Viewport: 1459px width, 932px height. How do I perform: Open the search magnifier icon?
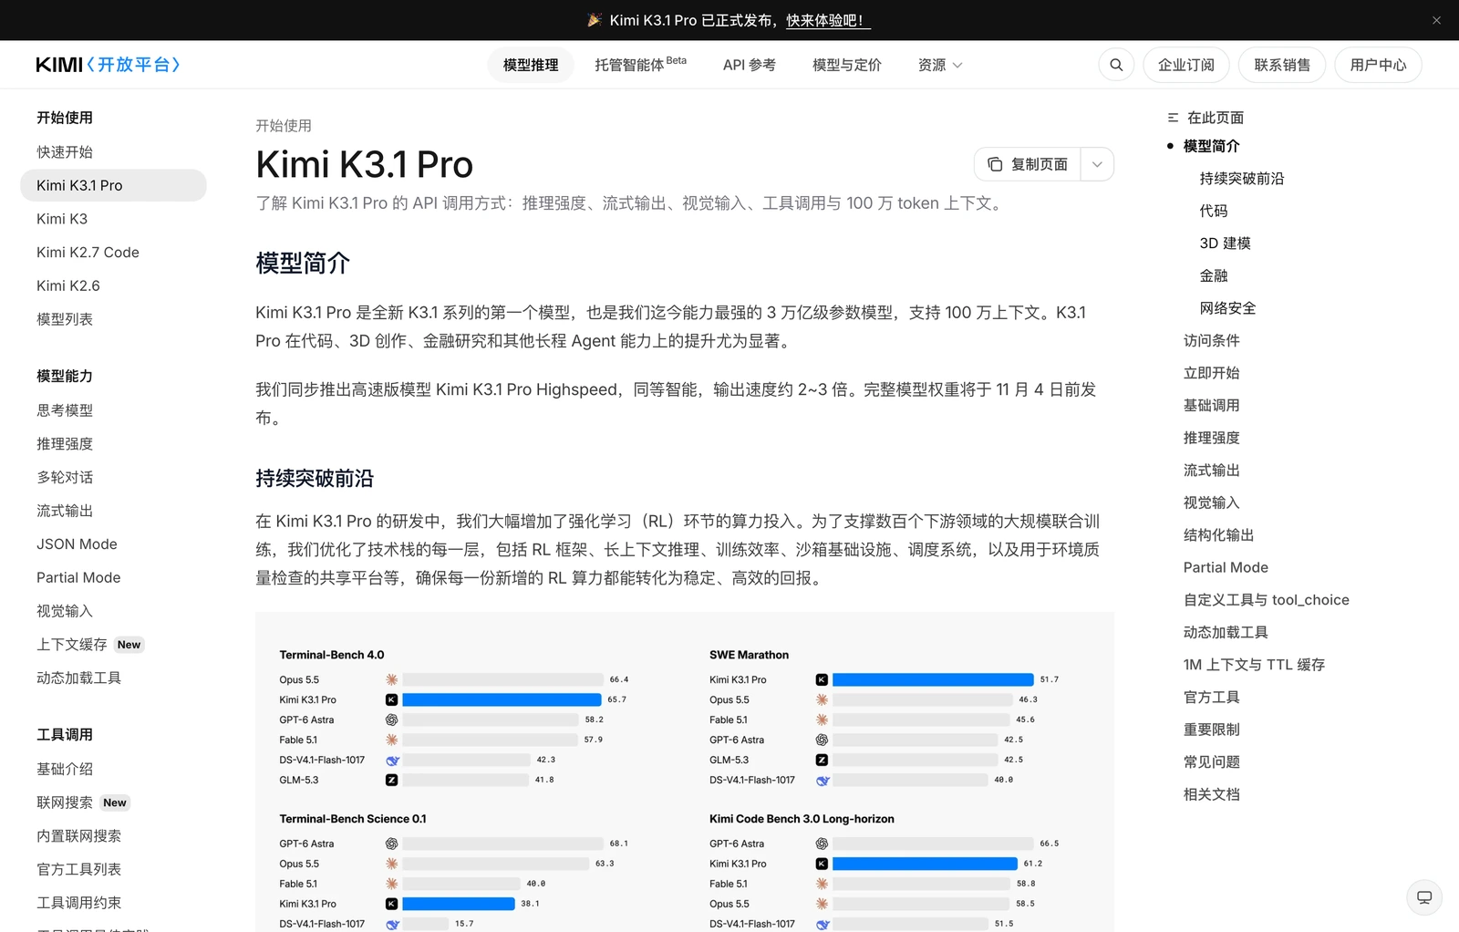(x=1116, y=65)
